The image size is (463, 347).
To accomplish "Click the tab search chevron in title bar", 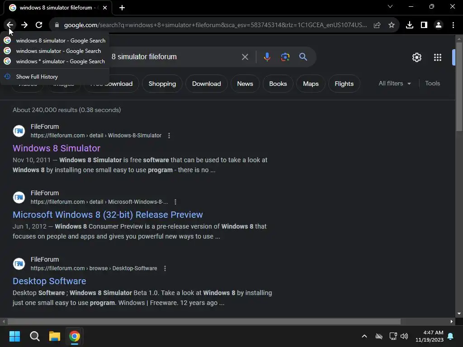I will 390,6.
